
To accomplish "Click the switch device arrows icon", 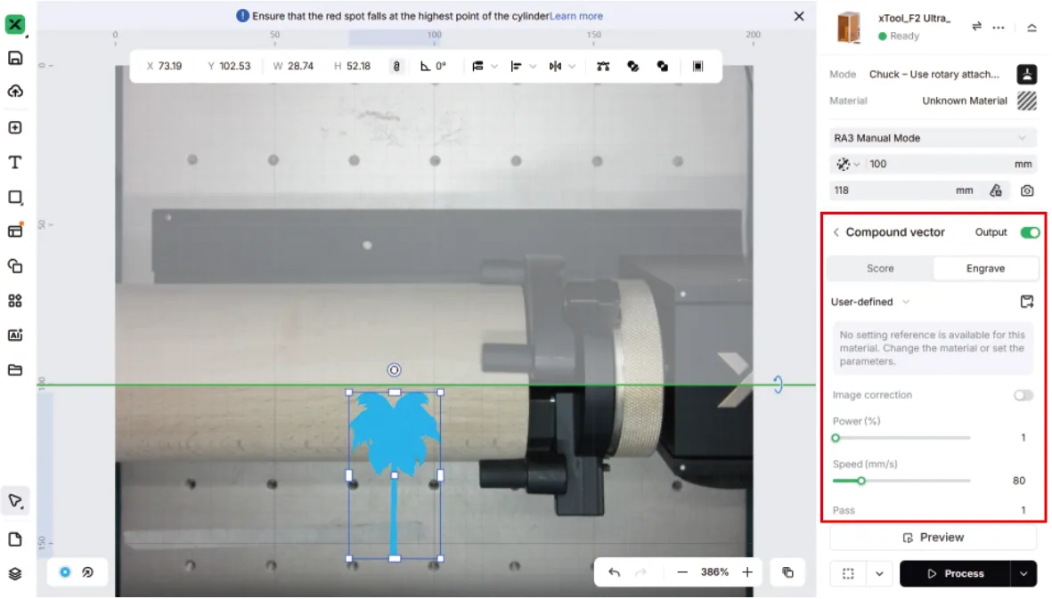I will 977,26.
